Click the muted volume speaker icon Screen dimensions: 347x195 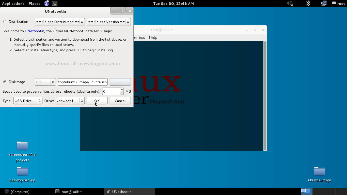(290, 3)
